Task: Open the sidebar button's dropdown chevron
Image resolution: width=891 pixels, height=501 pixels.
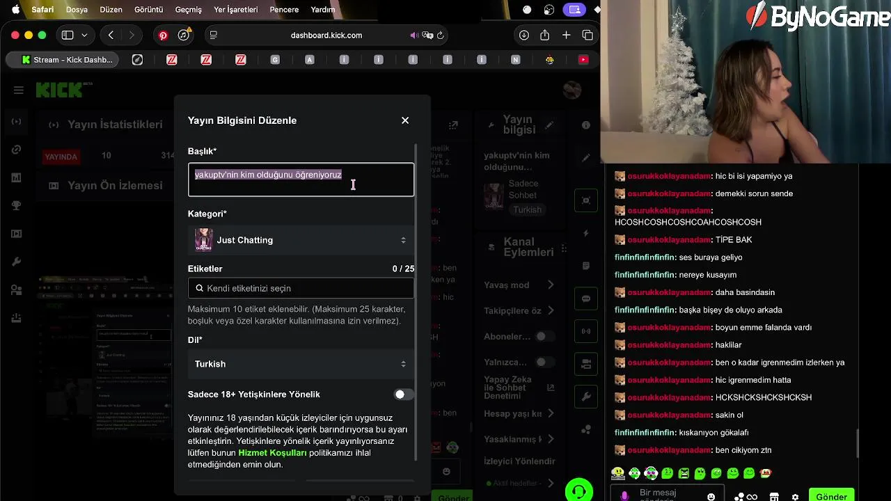Action: (84, 35)
